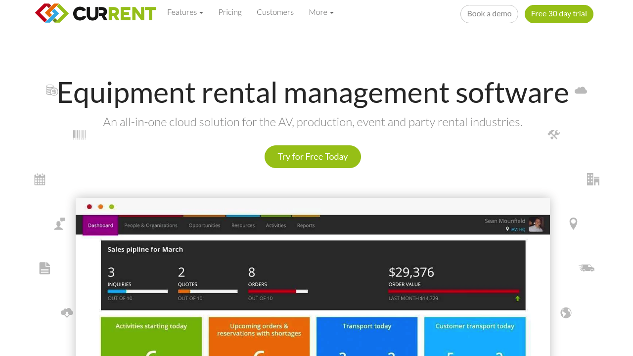The width and height of the screenshot is (633, 356).
Task: Select the calendar icon on the left side
Action: [x=40, y=179]
